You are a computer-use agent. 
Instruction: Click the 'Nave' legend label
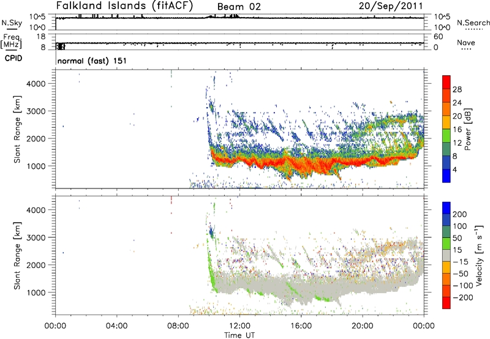coord(466,42)
